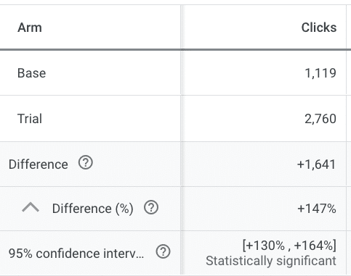
Task: Click the Trial label text
Action: tap(30, 119)
